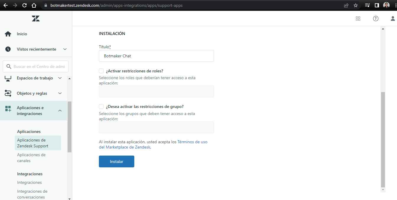Screen dimensions: 397x200
Task: Click the Buscar en el Centro search field
Action: coord(36,66)
